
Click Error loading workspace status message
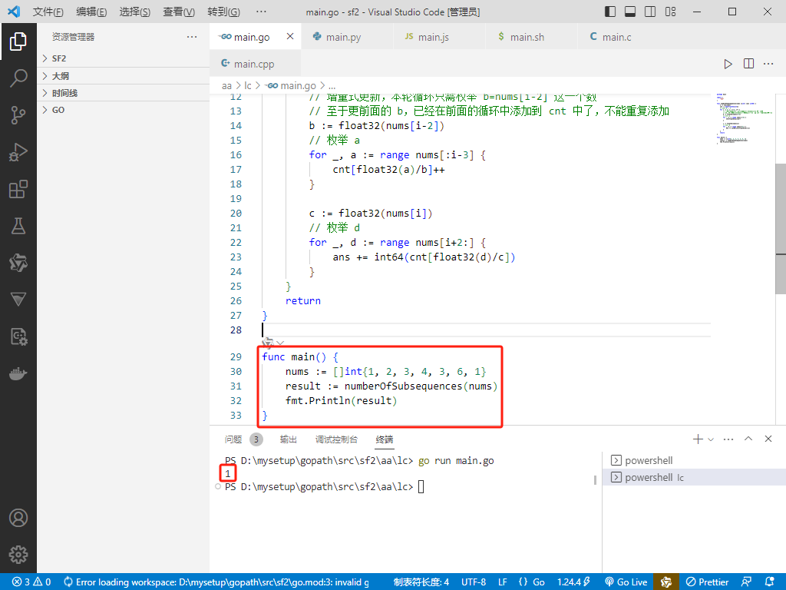click(x=216, y=582)
